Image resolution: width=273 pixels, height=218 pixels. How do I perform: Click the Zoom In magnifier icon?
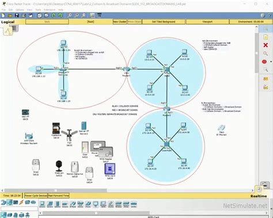coord(70,16)
